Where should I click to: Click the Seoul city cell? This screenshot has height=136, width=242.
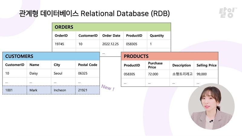(x=58, y=73)
